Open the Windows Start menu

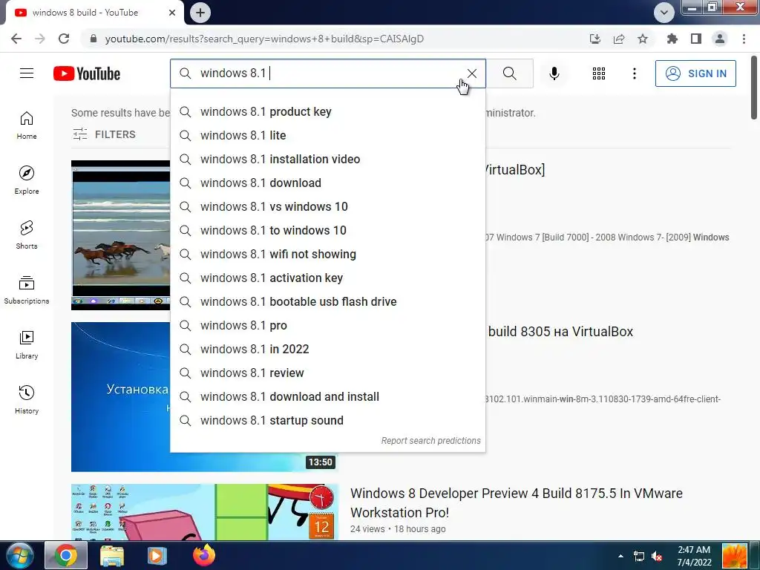(x=20, y=555)
